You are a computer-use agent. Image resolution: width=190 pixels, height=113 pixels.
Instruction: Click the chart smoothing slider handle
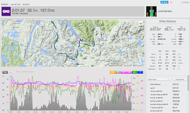pos(21,72)
